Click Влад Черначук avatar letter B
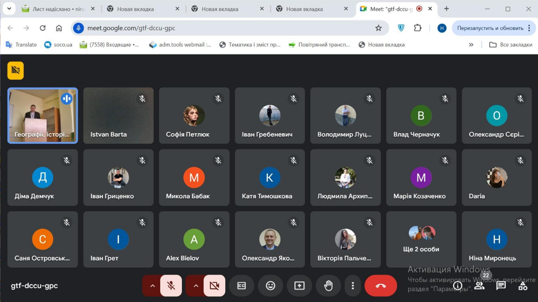Viewport: 538px width, 302px height. (421, 115)
